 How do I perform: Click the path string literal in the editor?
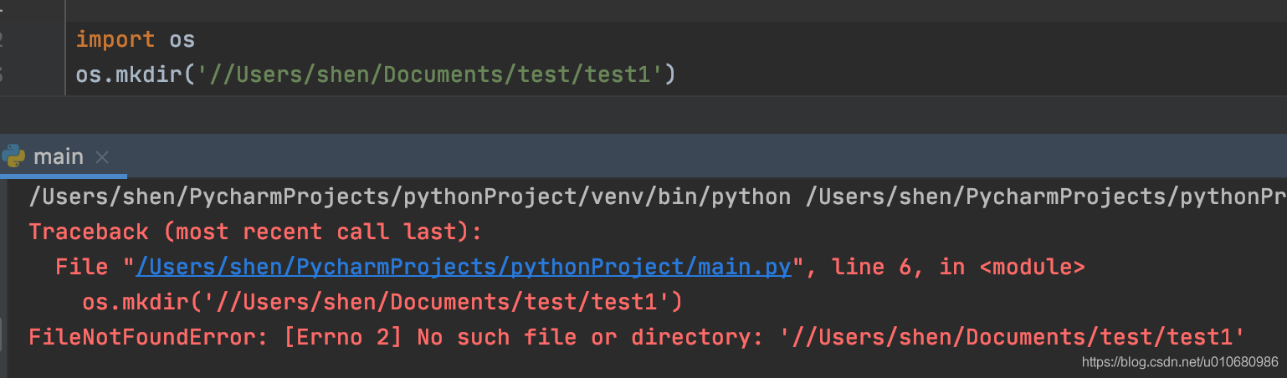[x=435, y=75]
